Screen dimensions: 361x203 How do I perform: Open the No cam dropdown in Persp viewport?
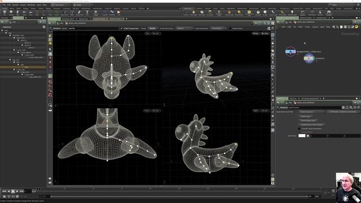coord(265,33)
